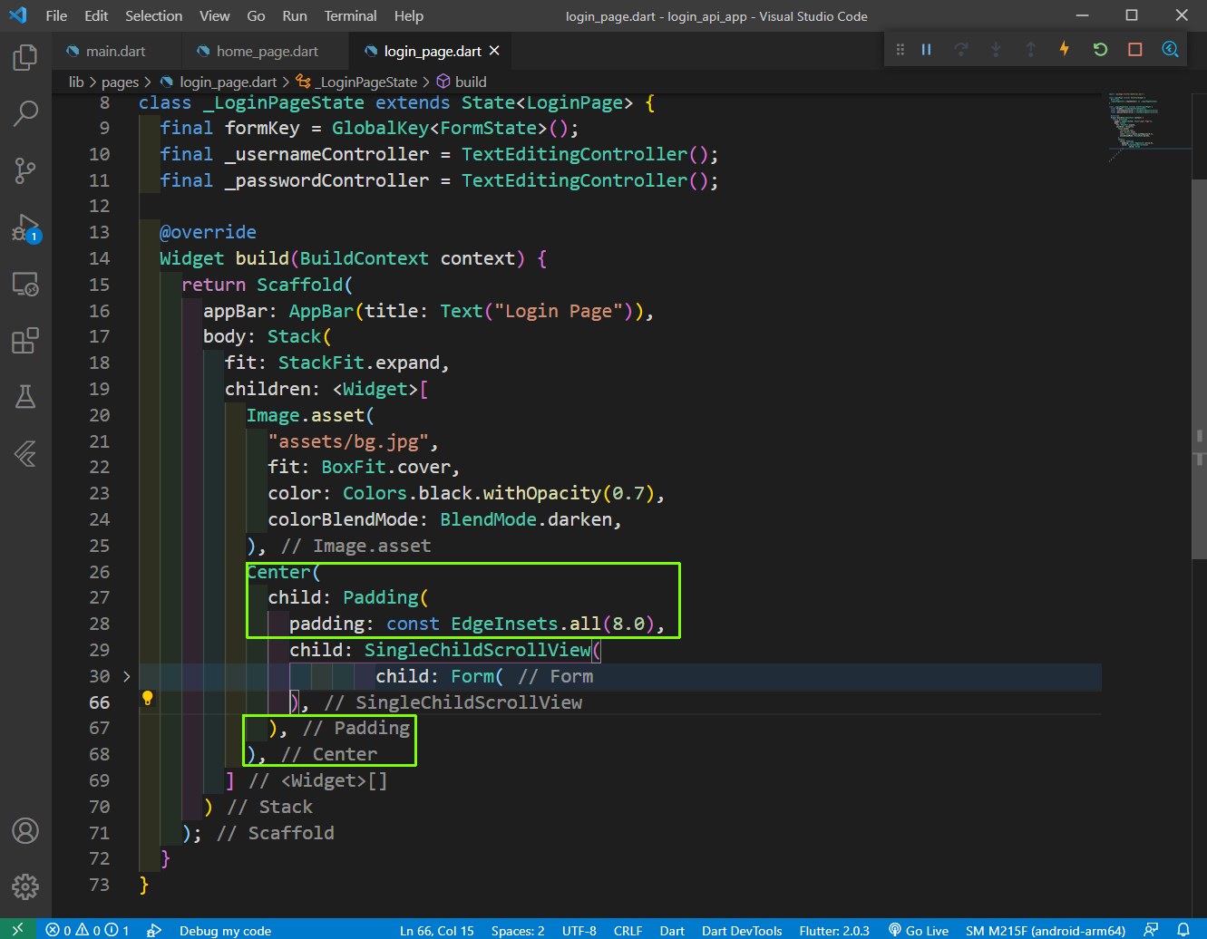
Task: Click the debug Step Out button
Action: pos(1030,49)
